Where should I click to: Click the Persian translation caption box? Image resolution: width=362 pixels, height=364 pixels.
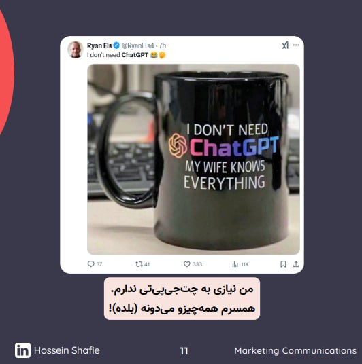[182, 299]
